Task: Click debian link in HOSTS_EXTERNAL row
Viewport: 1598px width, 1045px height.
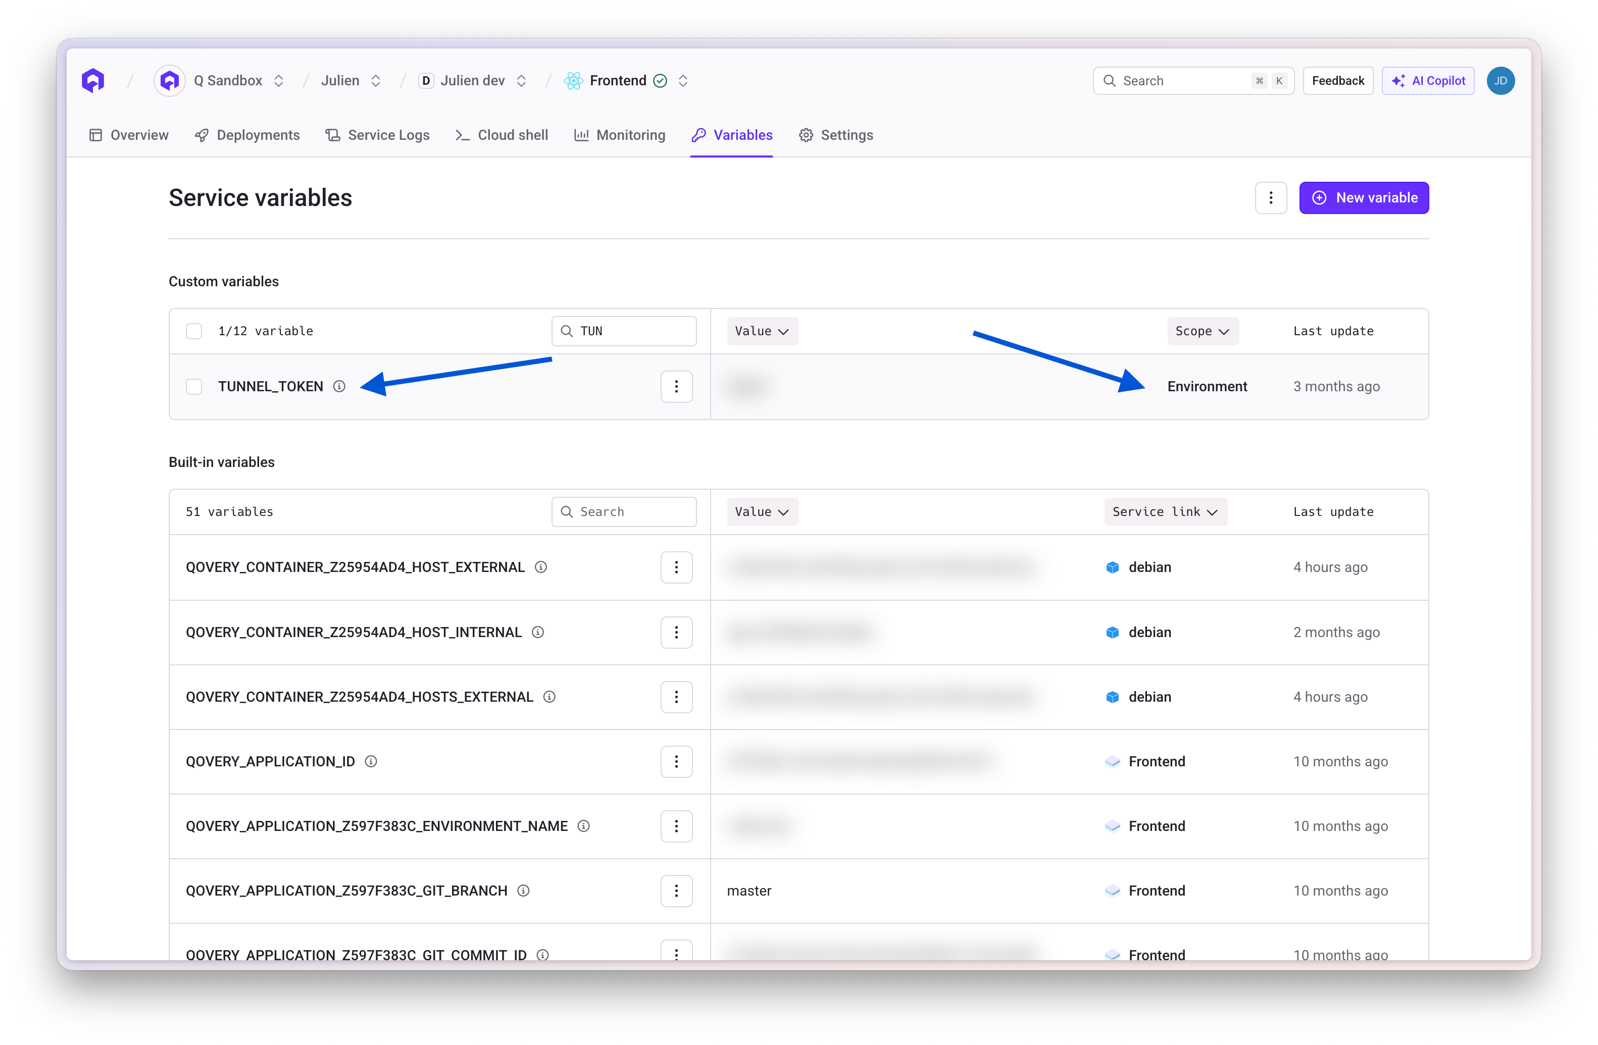Action: click(x=1150, y=697)
